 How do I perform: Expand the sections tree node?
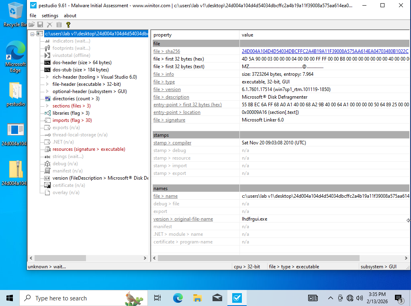click(x=47, y=106)
